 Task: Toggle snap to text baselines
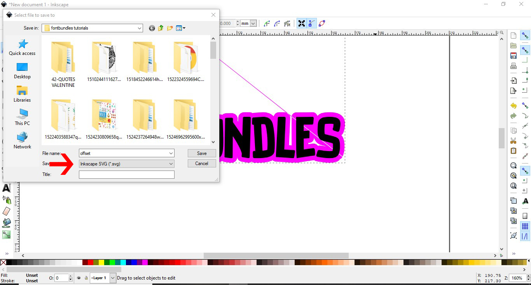(x=525, y=201)
